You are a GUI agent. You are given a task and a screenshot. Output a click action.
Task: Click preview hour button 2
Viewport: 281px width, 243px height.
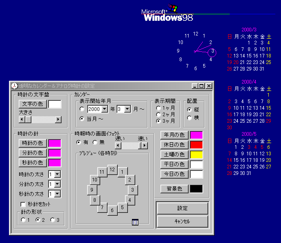point(130,180)
